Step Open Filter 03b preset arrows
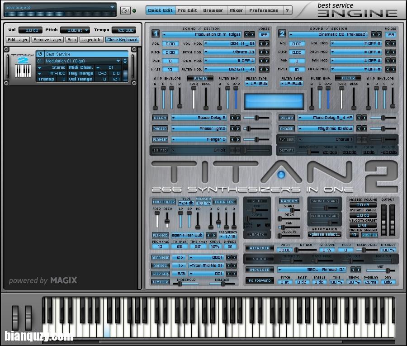 pos(211,236)
